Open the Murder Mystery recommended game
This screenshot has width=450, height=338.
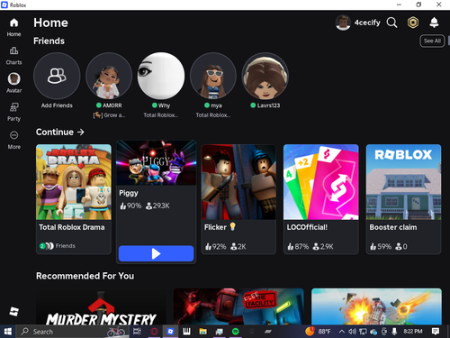click(x=101, y=306)
